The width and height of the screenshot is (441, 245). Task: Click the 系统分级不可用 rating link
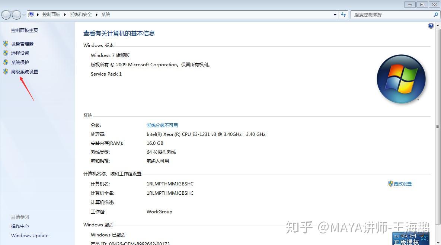coord(162,125)
